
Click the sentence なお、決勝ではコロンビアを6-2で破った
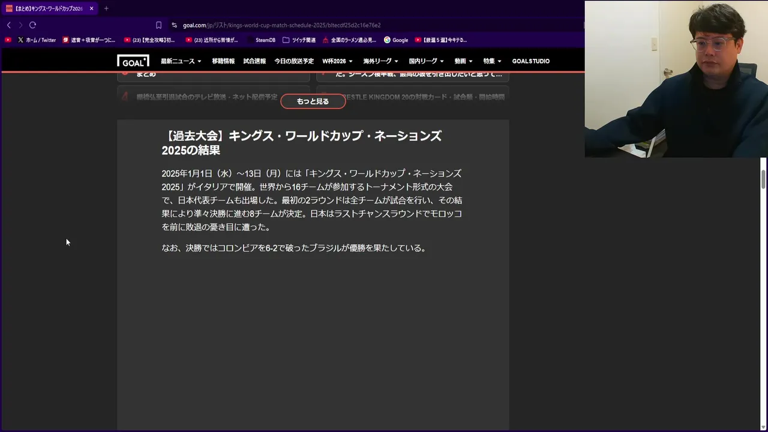tap(294, 248)
